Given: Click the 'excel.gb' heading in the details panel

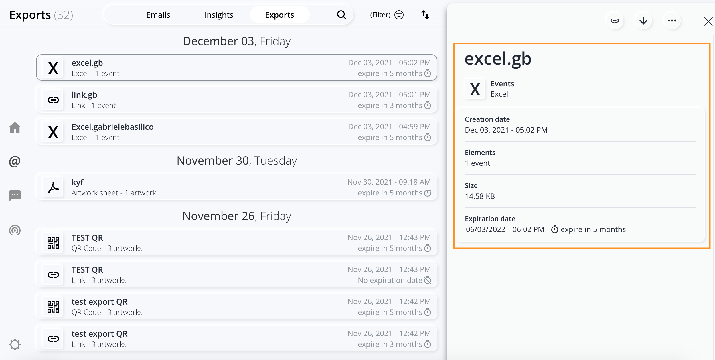Looking at the screenshot, I should point(498,59).
